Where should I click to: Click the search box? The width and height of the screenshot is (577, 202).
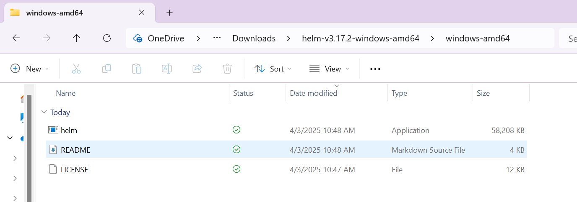point(568,38)
